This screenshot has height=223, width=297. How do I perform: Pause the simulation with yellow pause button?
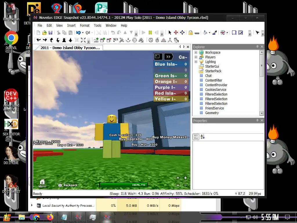tap(150, 33)
